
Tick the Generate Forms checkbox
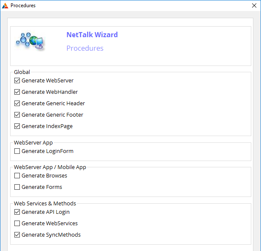pyautogui.click(x=17, y=187)
